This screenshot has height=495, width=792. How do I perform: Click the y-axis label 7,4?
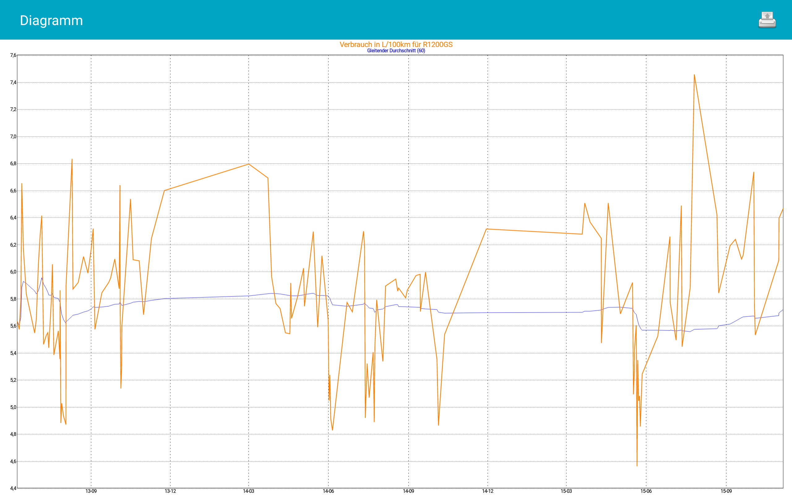click(13, 83)
